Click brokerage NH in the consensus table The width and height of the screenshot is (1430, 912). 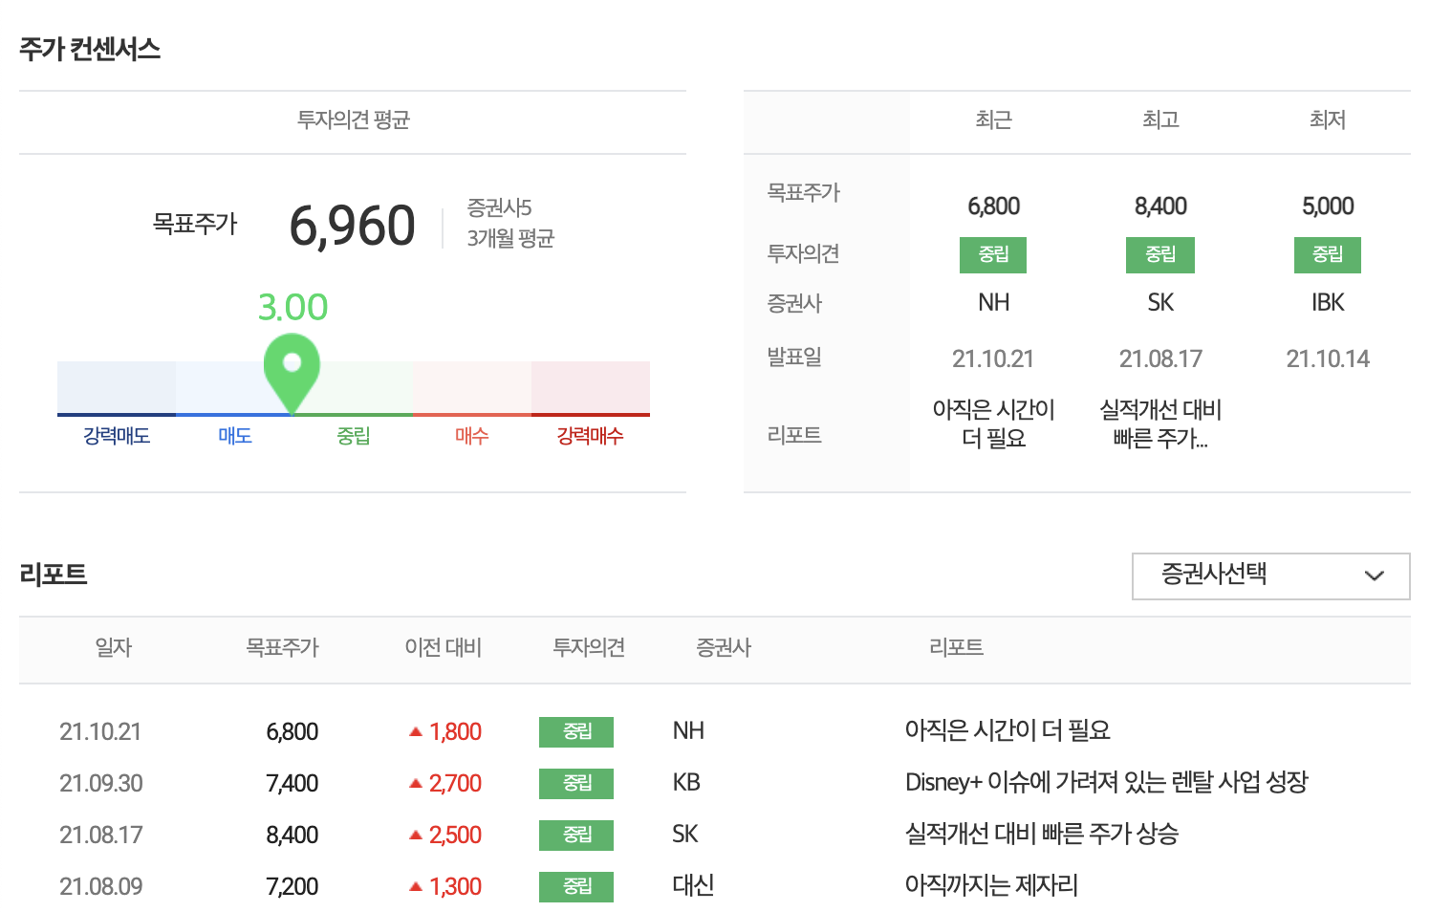pyautogui.click(x=993, y=303)
